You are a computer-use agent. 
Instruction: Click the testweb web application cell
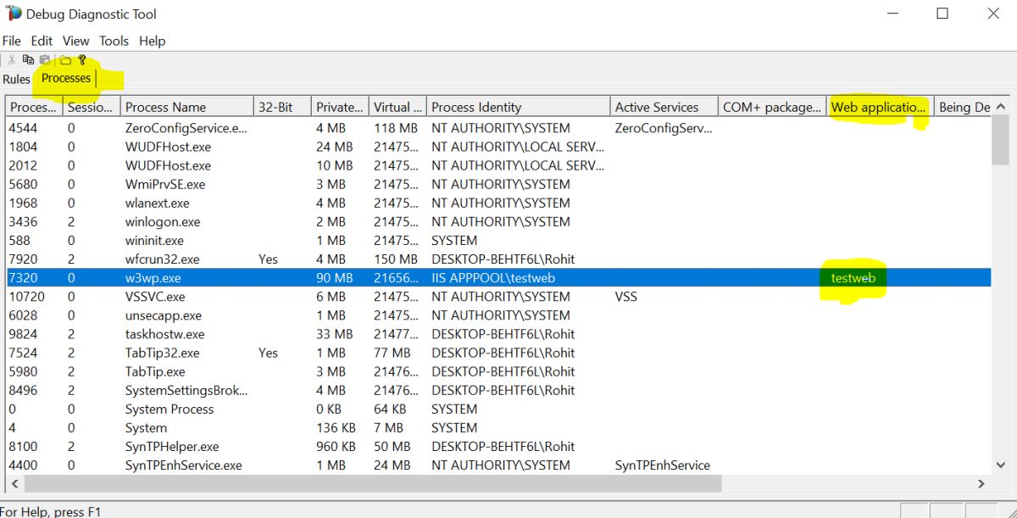(853, 278)
